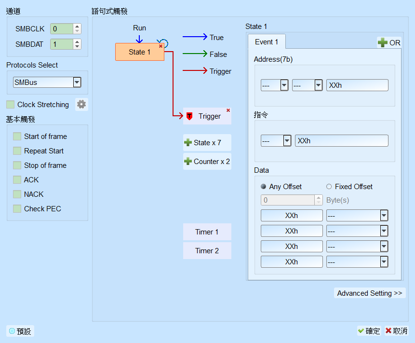The height and width of the screenshot is (343, 415).
Task: Enable the Start of frame checkbox
Action: point(17,137)
